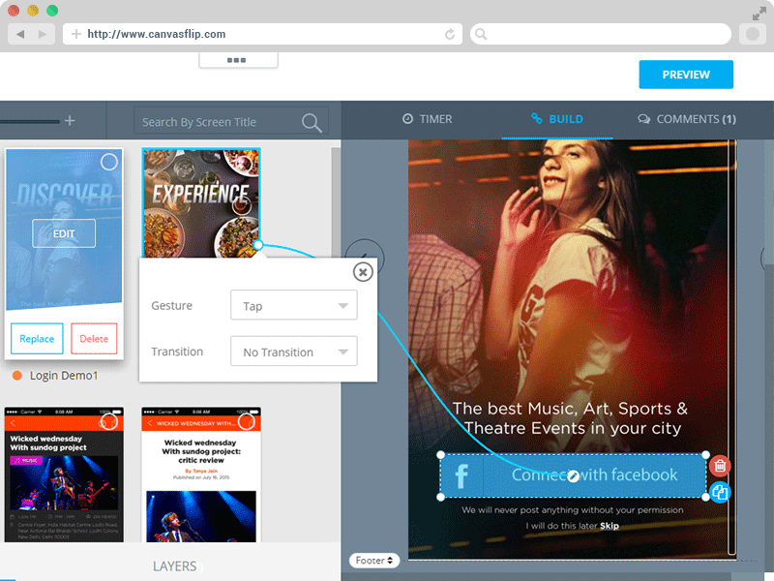Toggle the circle marker on Discover screen

tap(108, 162)
